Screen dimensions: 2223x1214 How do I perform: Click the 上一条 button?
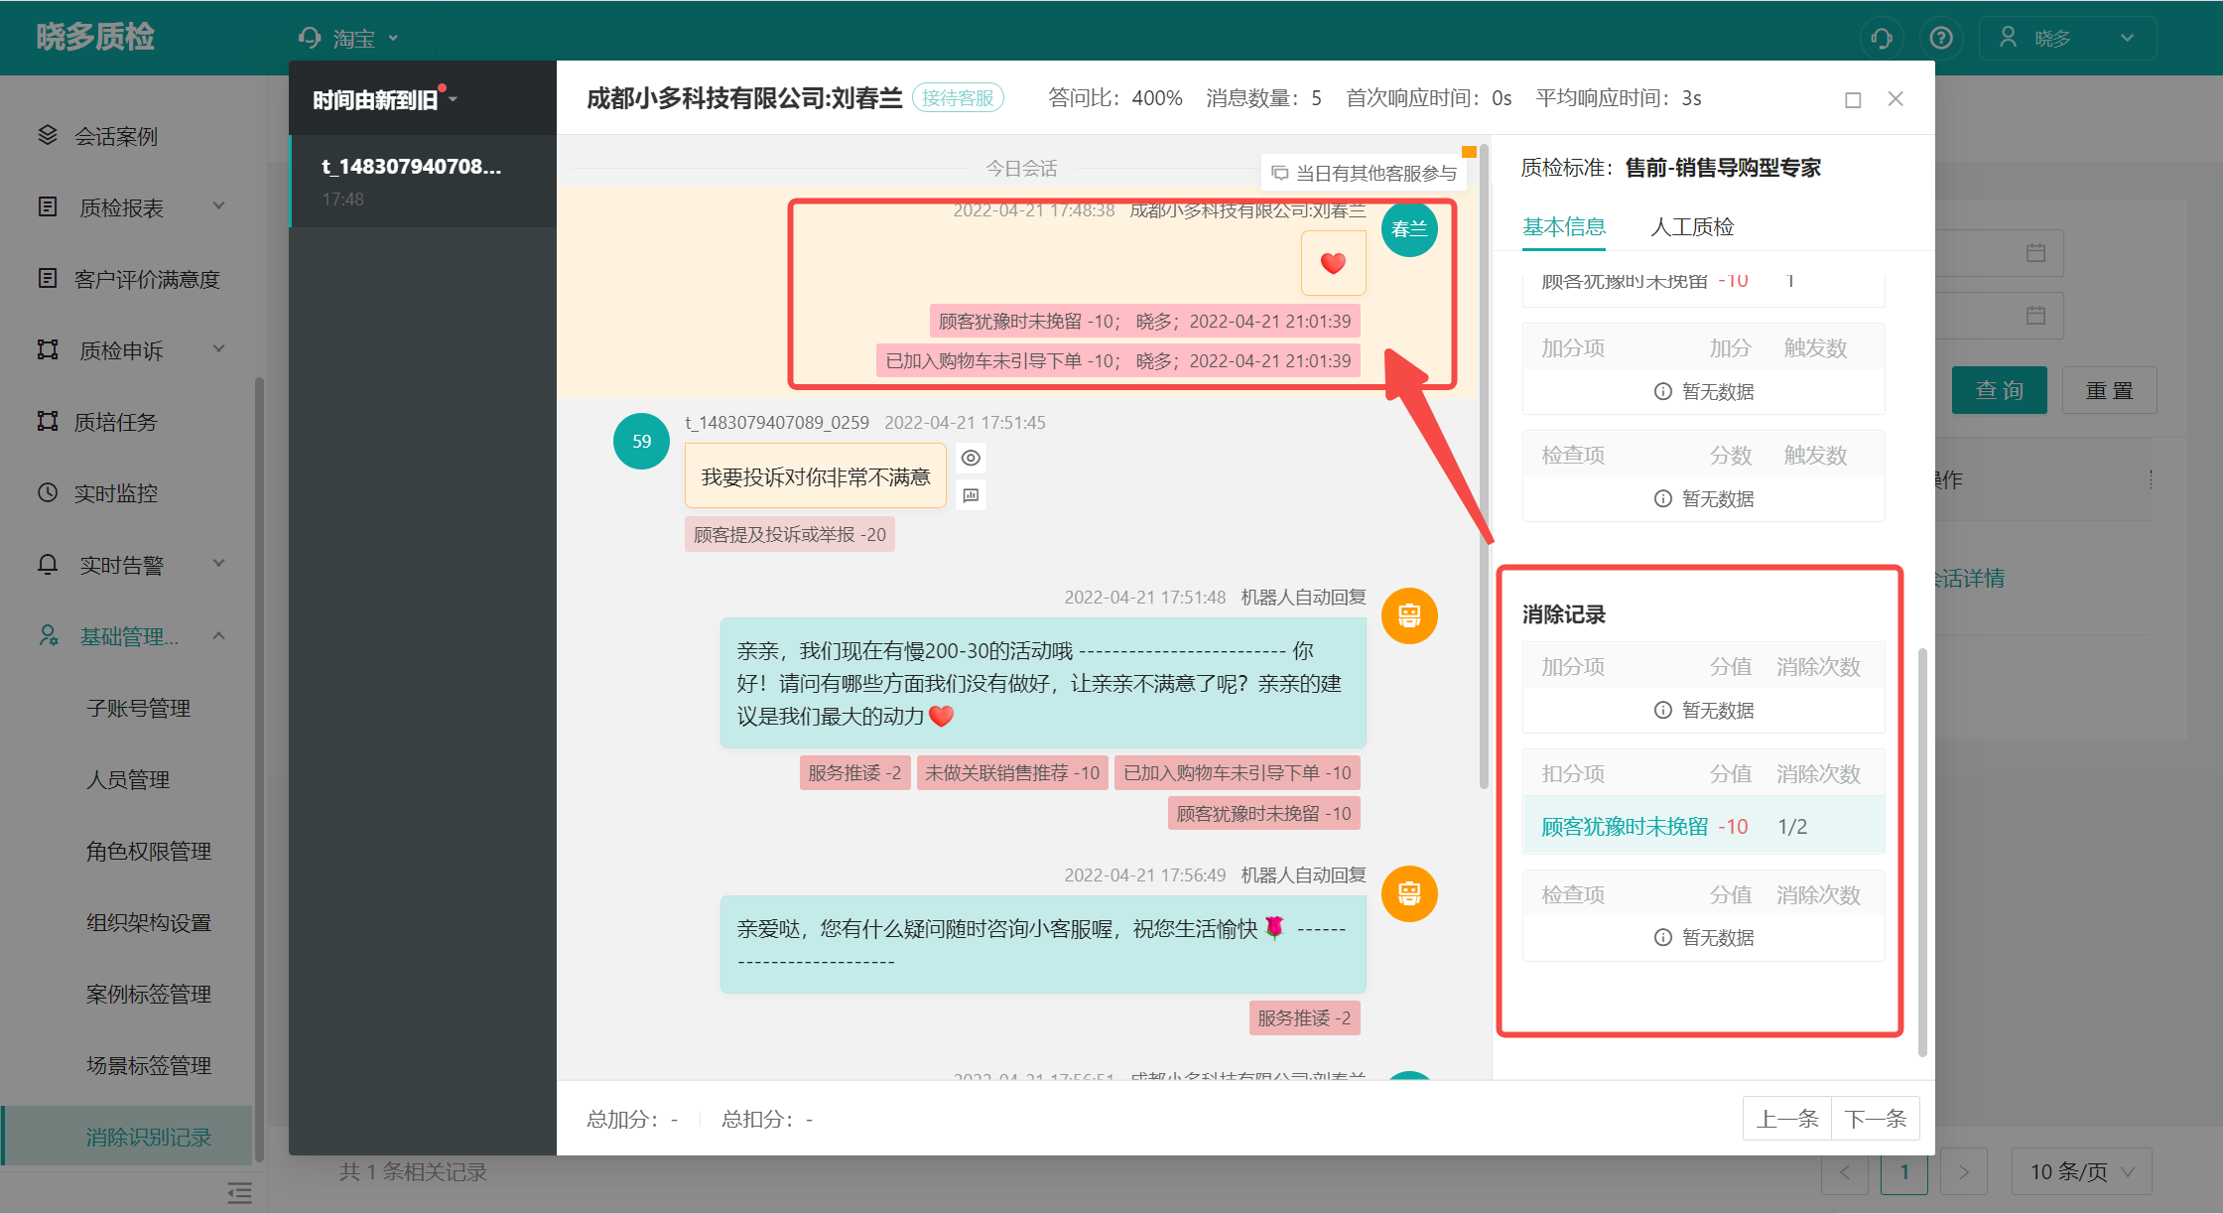click(1787, 1119)
